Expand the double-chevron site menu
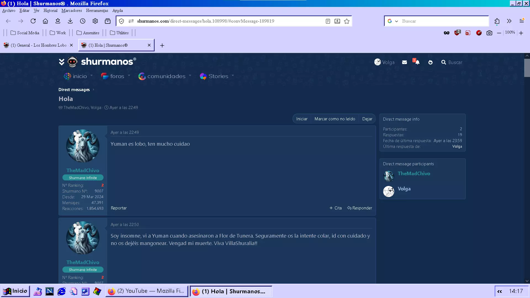The width and height of the screenshot is (530, 298). (x=62, y=62)
